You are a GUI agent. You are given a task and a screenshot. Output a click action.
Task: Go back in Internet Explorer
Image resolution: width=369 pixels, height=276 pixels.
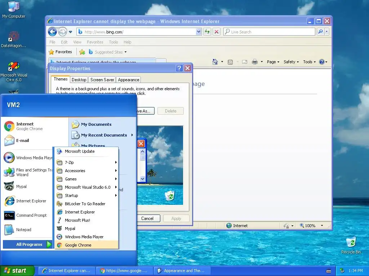point(52,32)
